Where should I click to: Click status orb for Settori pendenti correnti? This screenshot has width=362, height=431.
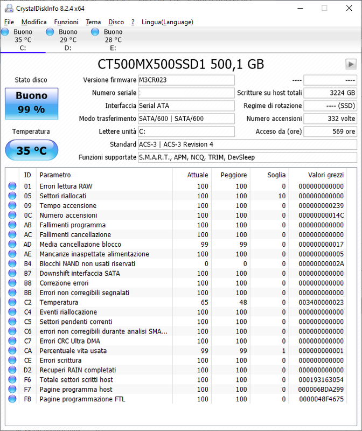pos(12,322)
